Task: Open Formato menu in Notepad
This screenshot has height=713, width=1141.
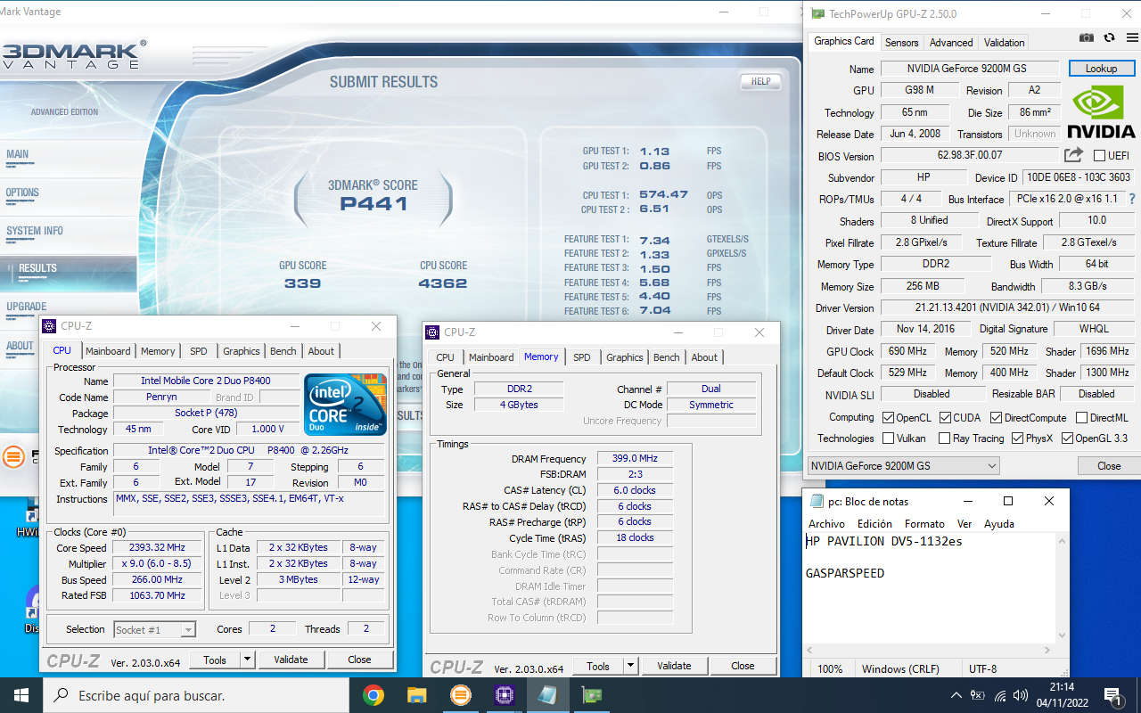Action: point(924,524)
